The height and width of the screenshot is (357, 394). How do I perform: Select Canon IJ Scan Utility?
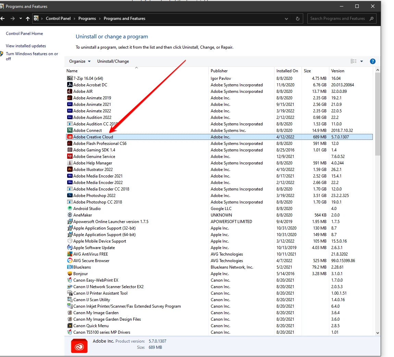tap(219, 300)
